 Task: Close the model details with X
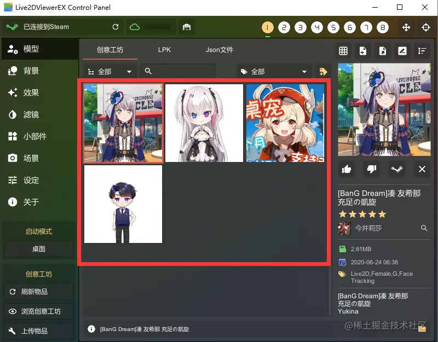coord(422,169)
